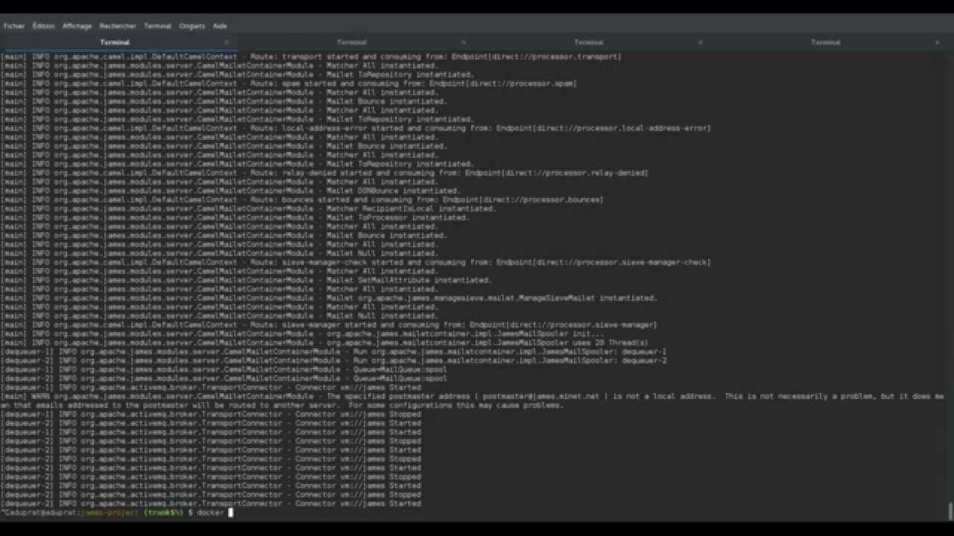Switch to the fourth Terminal tab
This screenshot has width=954, height=536.
pyautogui.click(x=826, y=42)
